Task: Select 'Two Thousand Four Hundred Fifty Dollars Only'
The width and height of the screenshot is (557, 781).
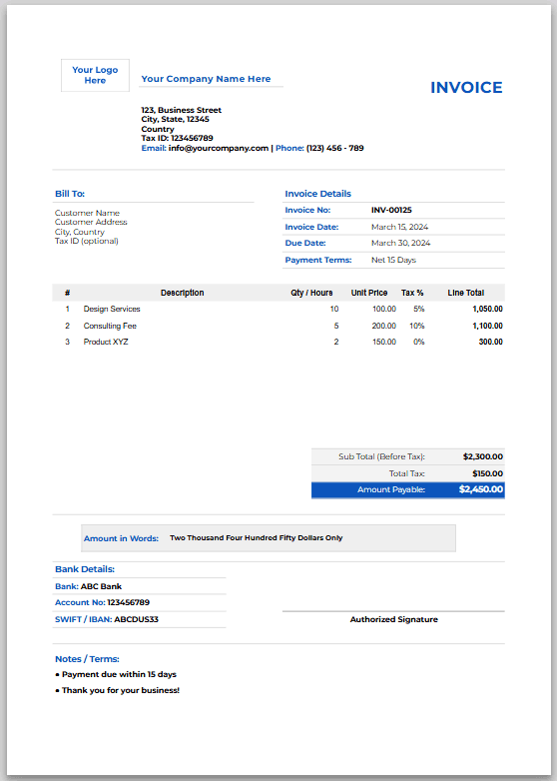Action: (257, 538)
